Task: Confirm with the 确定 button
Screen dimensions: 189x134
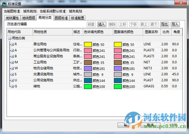Action: (x=127, y=125)
